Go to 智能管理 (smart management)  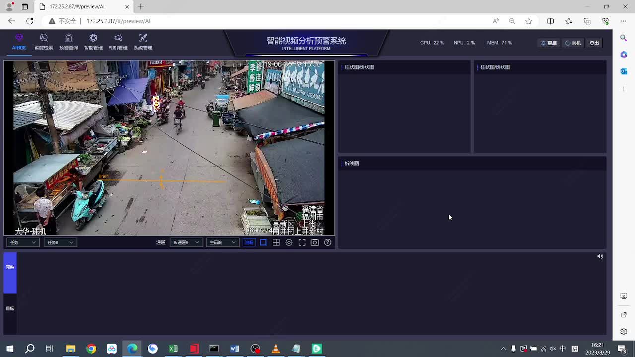(x=93, y=42)
